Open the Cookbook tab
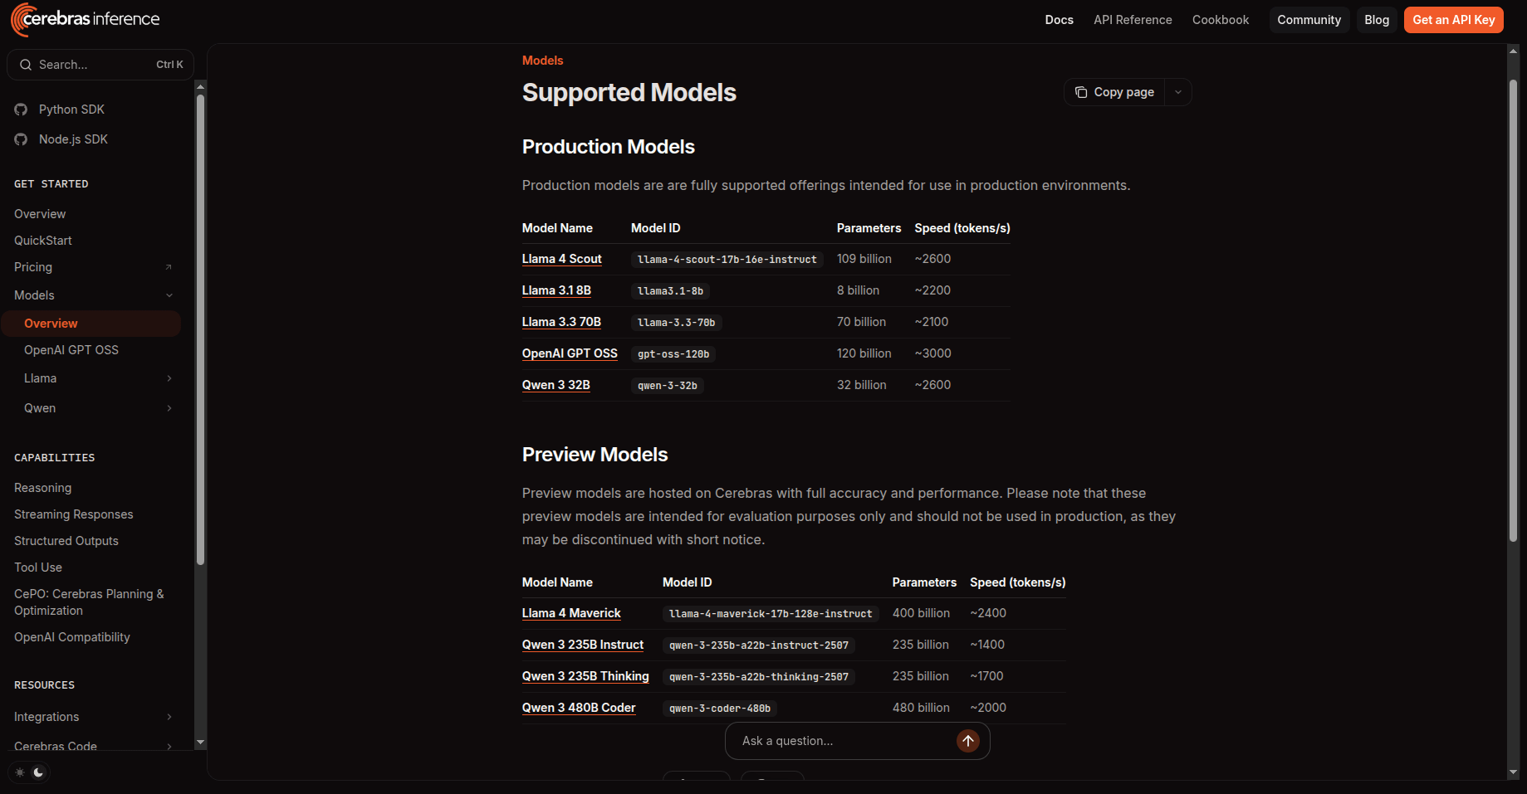The width and height of the screenshot is (1527, 794). pyautogui.click(x=1221, y=20)
